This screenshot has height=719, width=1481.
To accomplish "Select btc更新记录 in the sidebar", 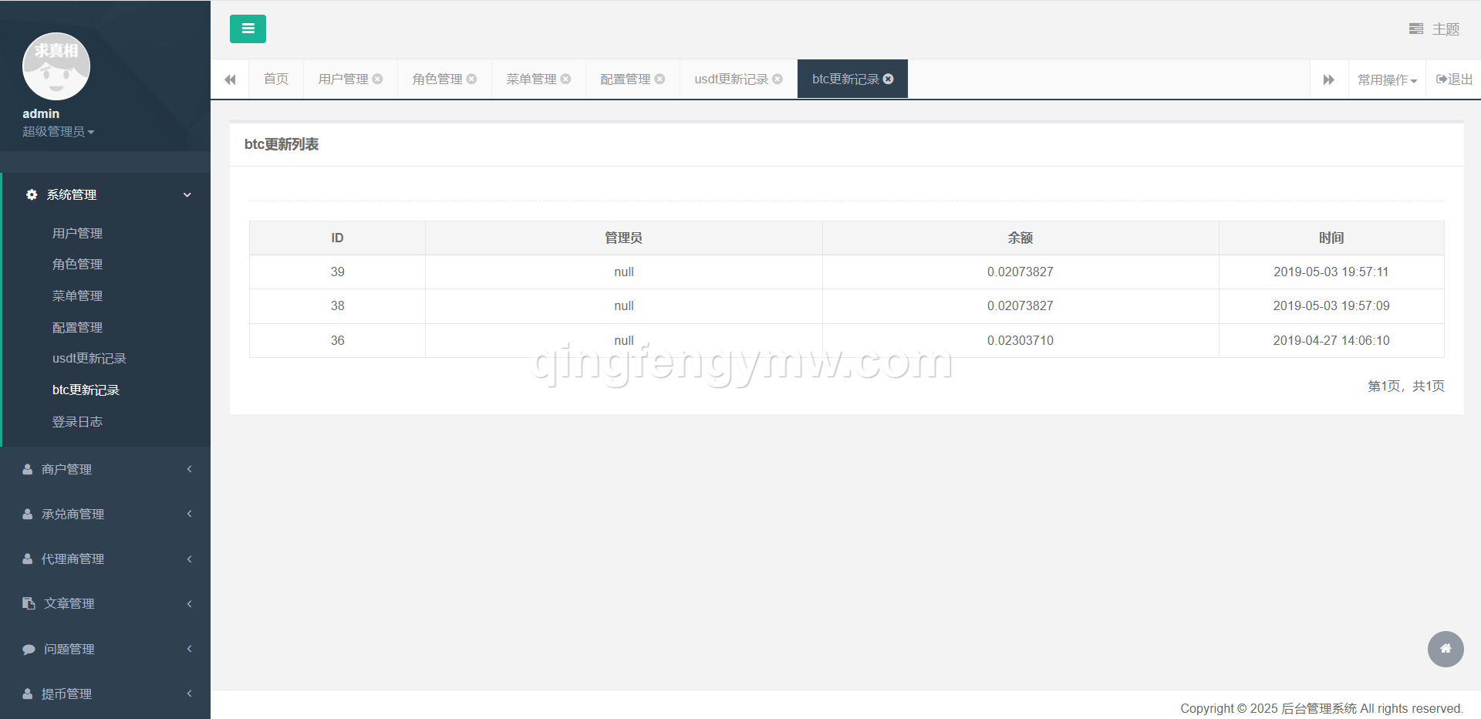I will click(86, 390).
